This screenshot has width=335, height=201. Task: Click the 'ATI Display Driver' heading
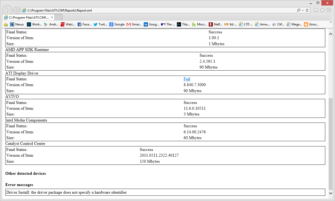(x=22, y=73)
